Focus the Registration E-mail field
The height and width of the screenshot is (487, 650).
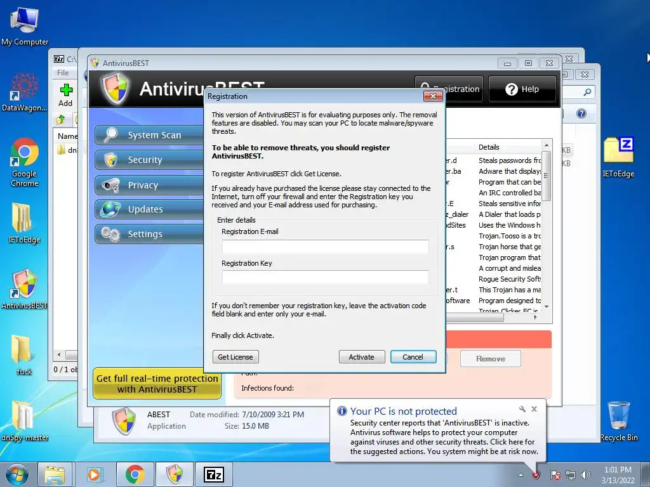pos(326,247)
